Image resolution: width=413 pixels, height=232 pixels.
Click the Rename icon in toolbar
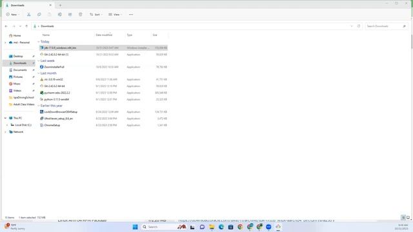(x=60, y=14)
